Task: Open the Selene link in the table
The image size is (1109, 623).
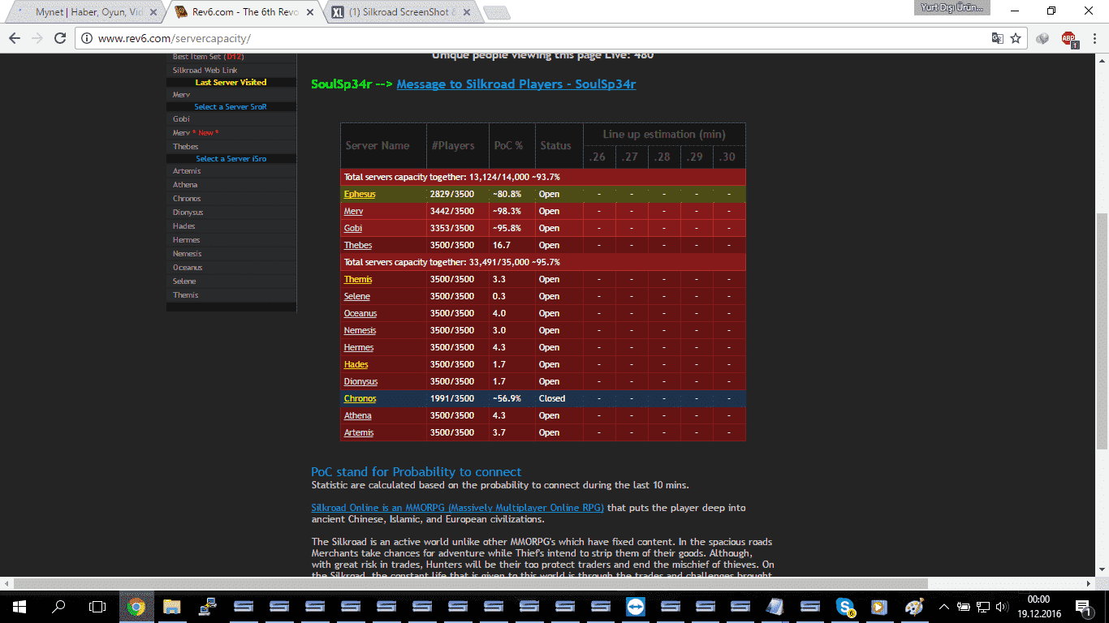Action: (x=356, y=297)
